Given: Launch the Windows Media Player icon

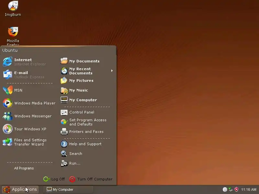Looking at the screenshot, I should (x=7, y=103).
